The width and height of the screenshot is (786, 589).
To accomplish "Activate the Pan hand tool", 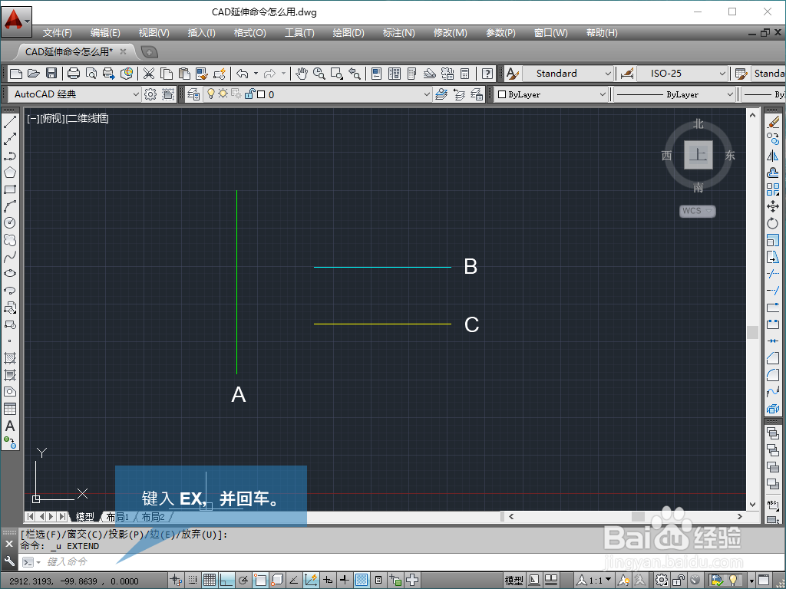I will coord(301,74).
